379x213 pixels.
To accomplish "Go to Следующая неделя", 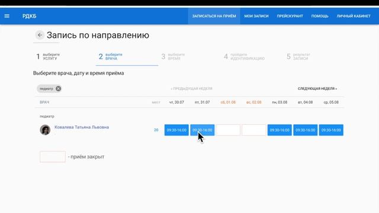I will click(317, 89).
